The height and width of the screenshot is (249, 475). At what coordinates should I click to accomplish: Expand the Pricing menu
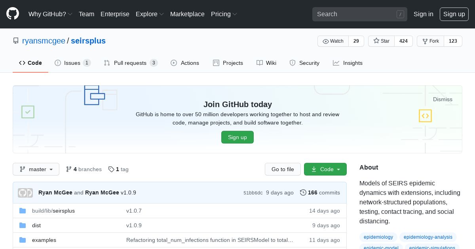click(x=224, y=14)
